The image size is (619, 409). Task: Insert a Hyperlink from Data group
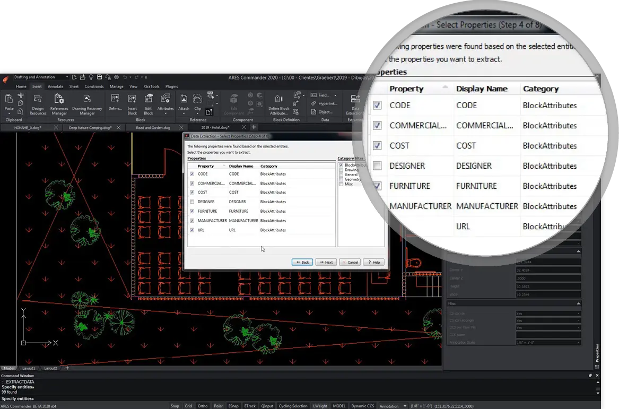pos(324,103)
